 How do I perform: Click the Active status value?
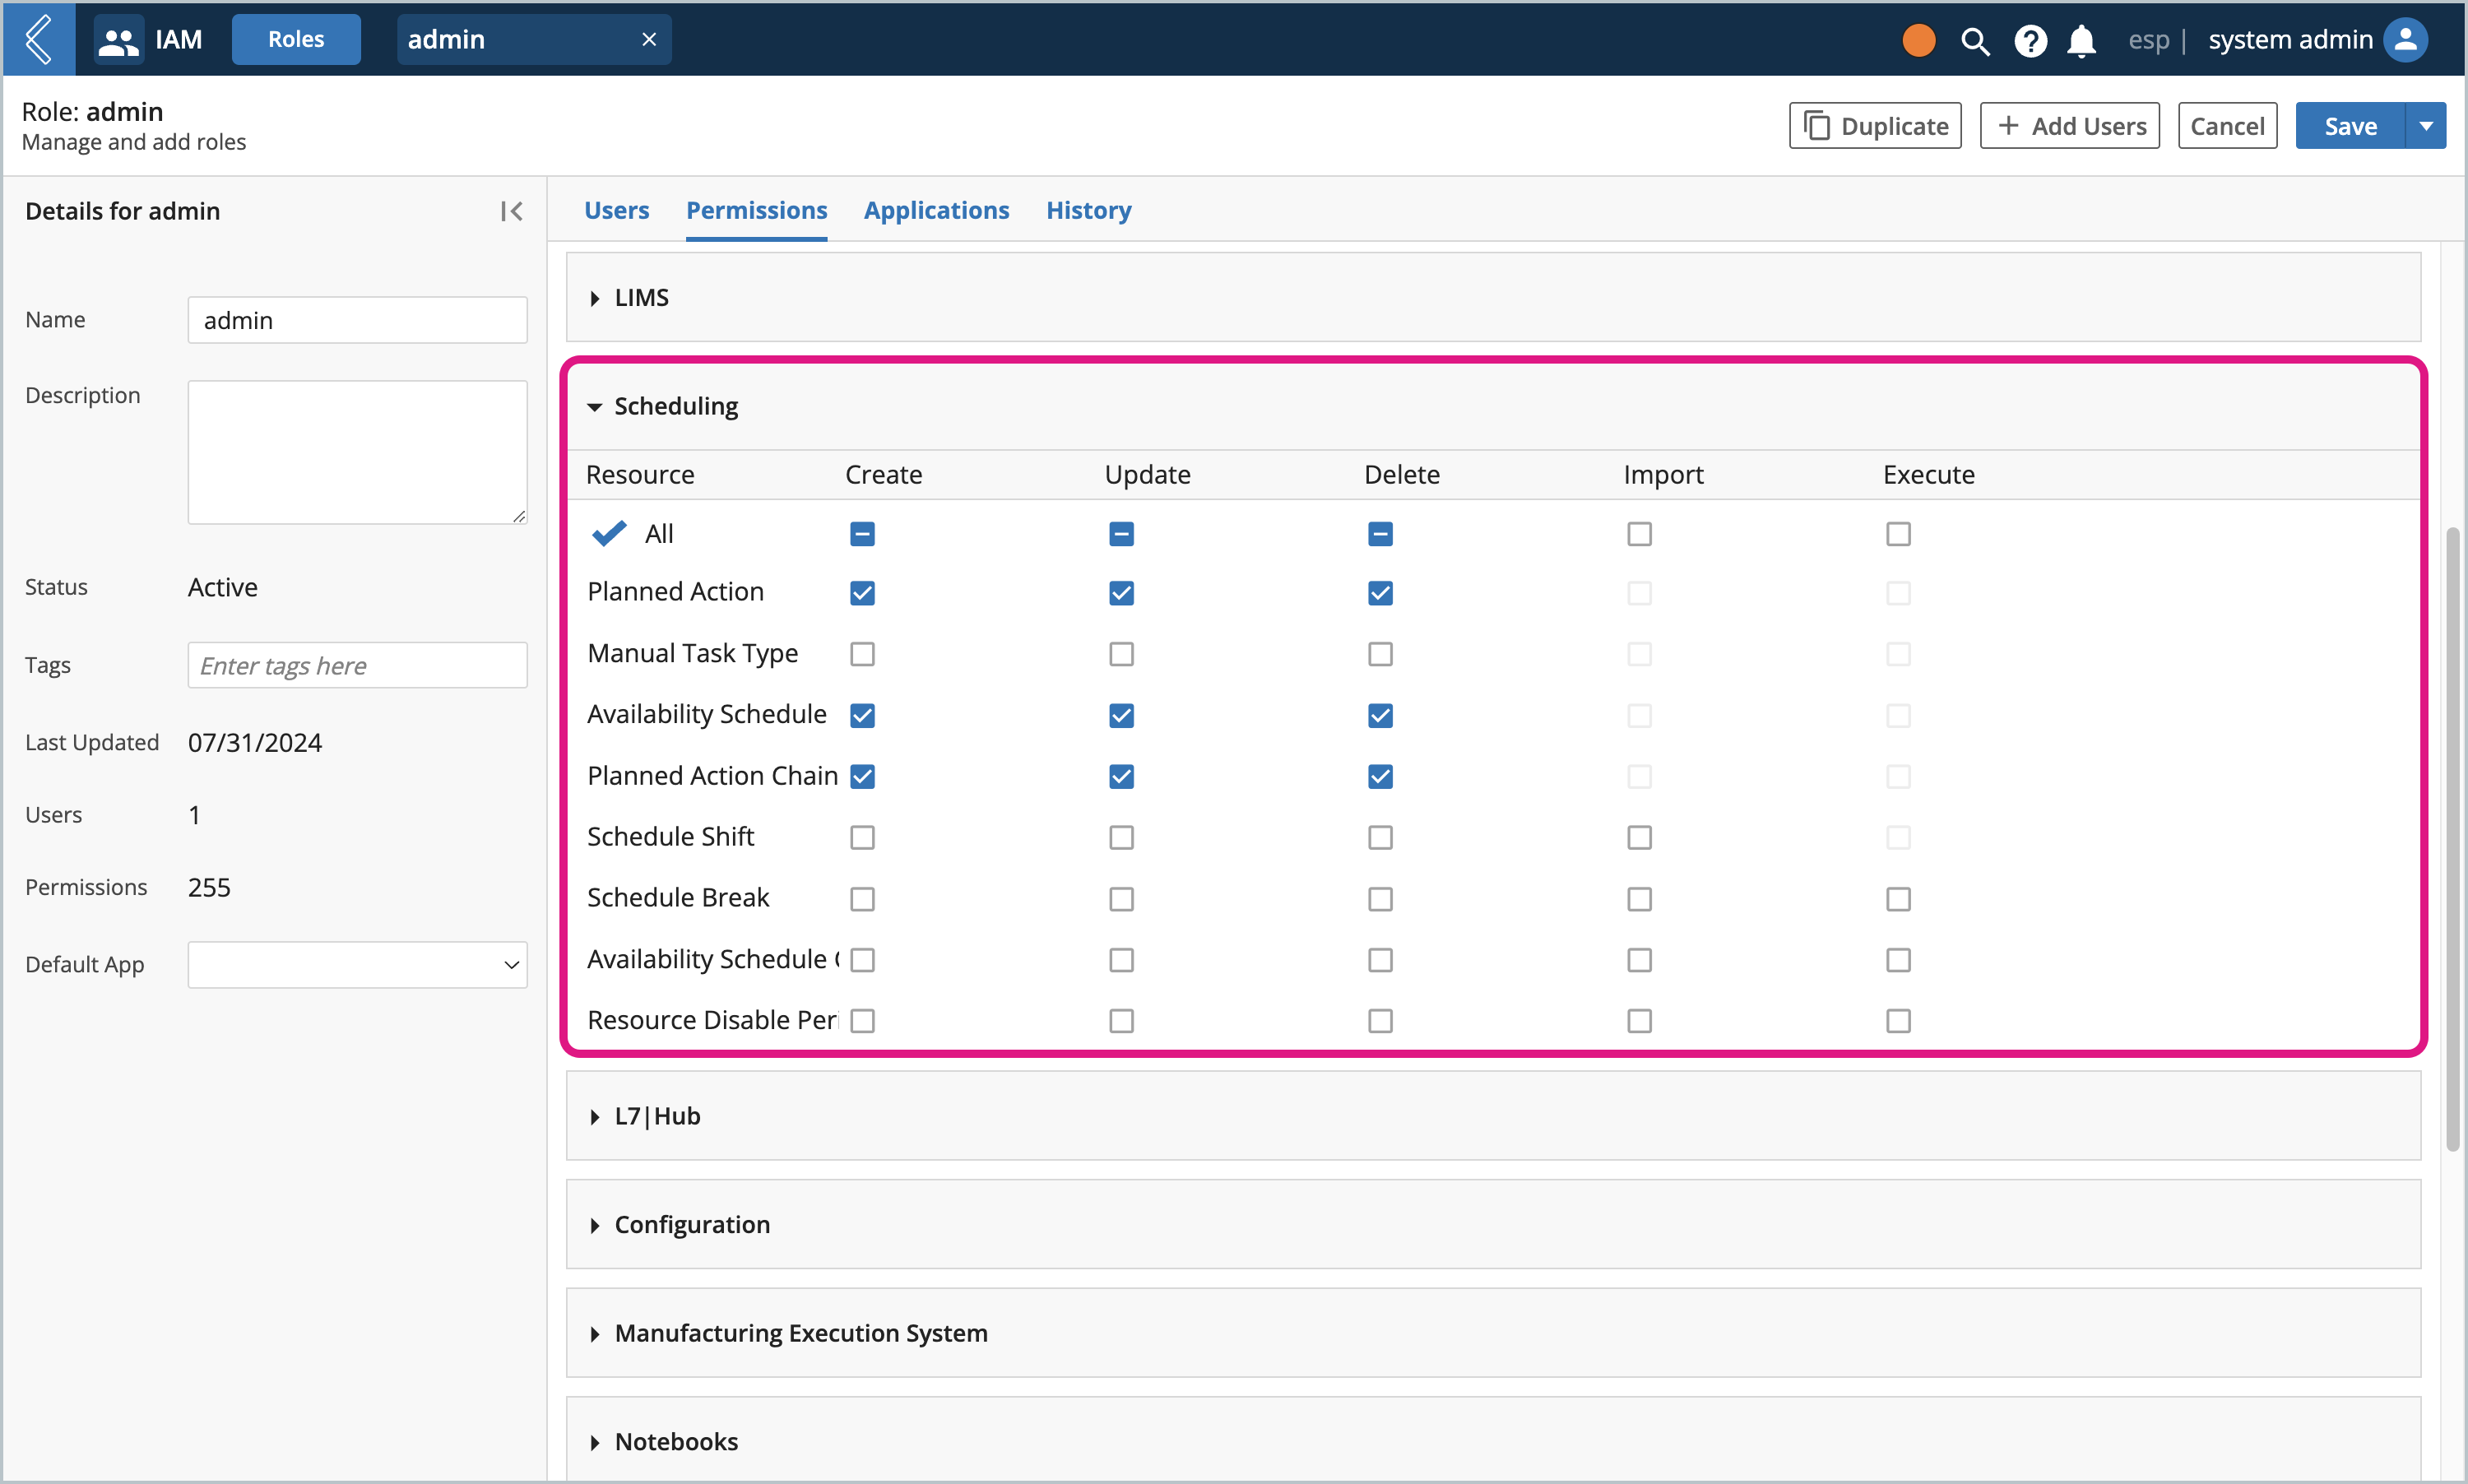222,587
